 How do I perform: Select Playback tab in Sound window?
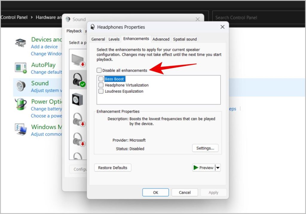point(74,31)
